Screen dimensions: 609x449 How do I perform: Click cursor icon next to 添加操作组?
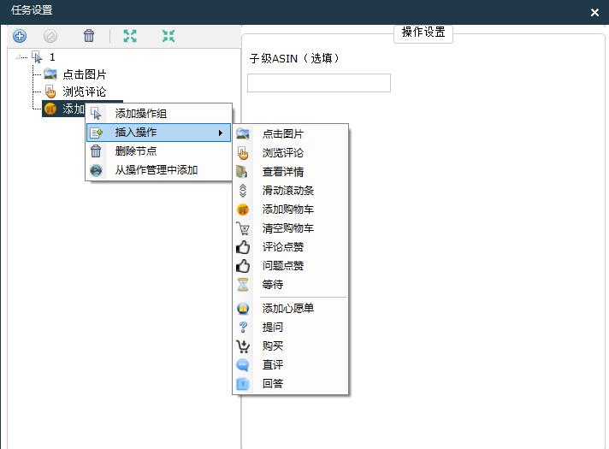[x=96, y=114]
